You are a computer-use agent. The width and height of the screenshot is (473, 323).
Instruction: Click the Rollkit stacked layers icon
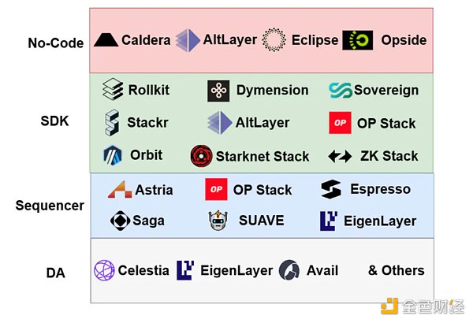(113, 89)
